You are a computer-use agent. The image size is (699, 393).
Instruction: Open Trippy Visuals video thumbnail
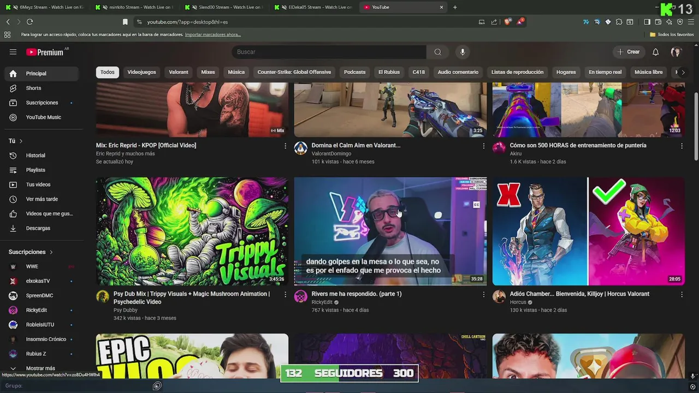pos(192,231)
